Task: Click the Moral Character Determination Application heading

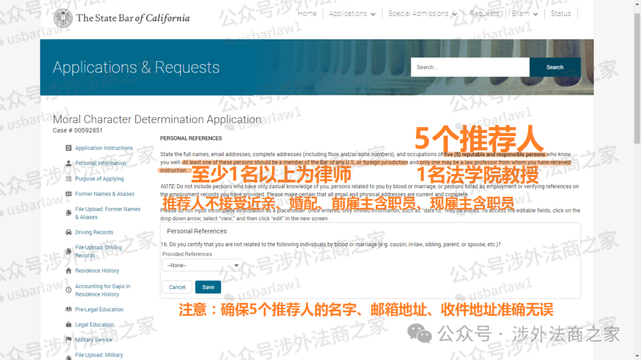Action: [x=157, y=119]
